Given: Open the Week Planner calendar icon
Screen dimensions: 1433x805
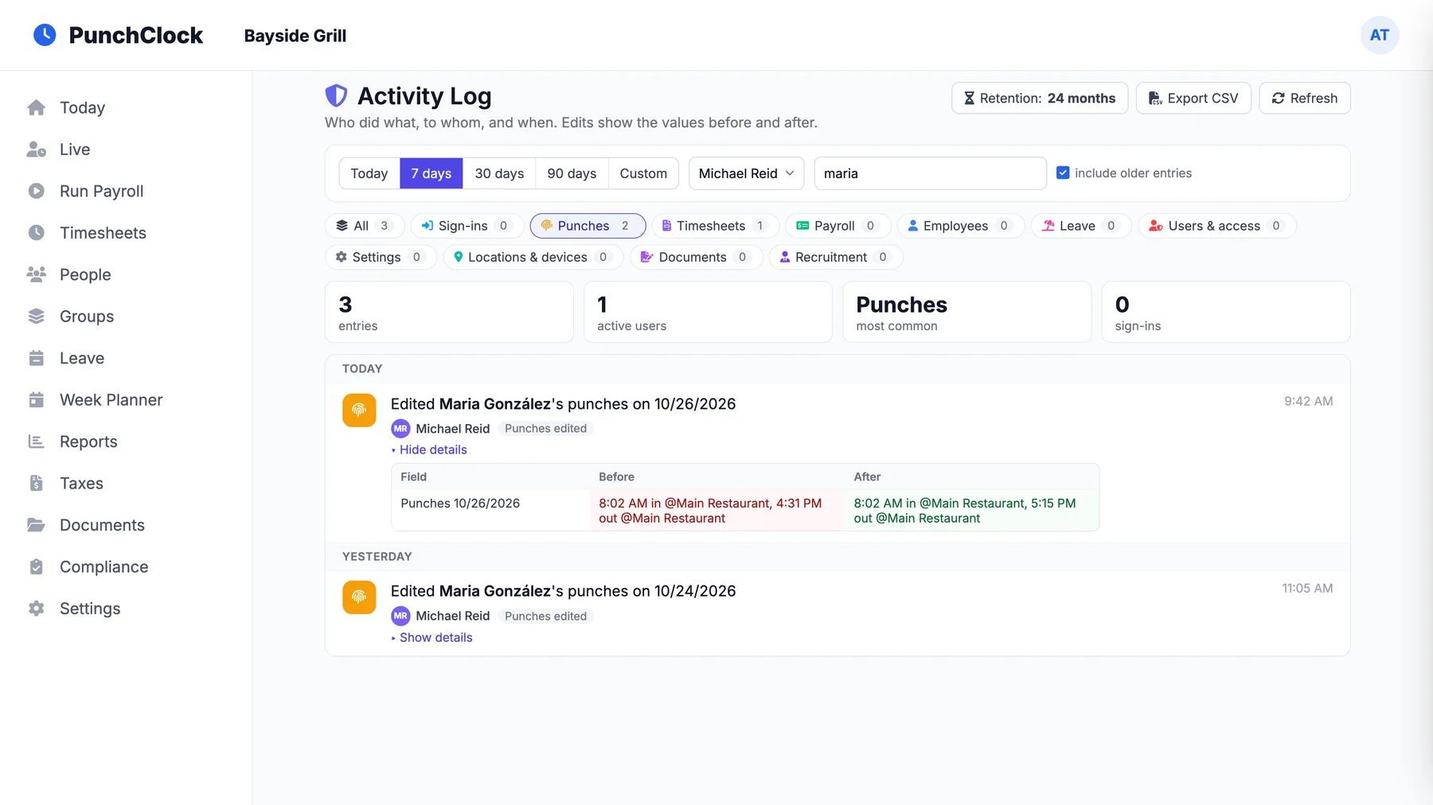Looking at the screenshot, I should (37, 400).
